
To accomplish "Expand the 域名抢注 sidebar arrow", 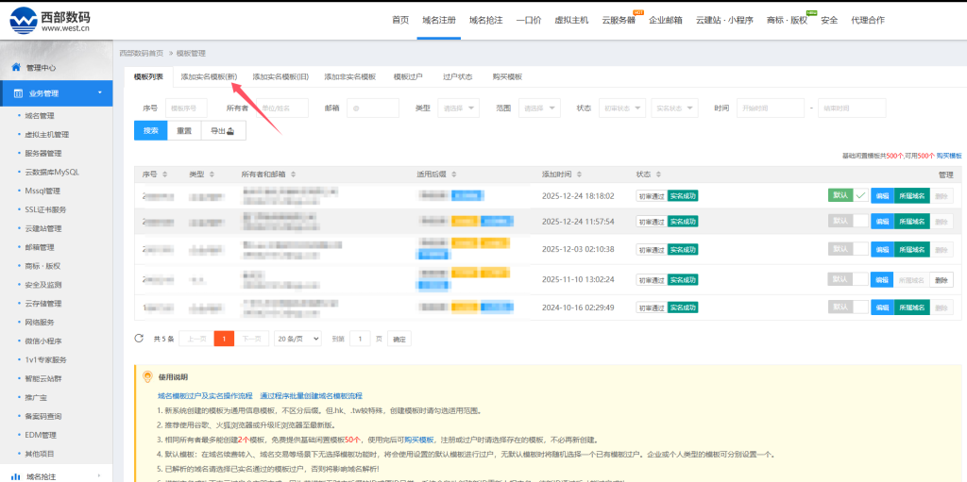I will (x=99, y=476).
